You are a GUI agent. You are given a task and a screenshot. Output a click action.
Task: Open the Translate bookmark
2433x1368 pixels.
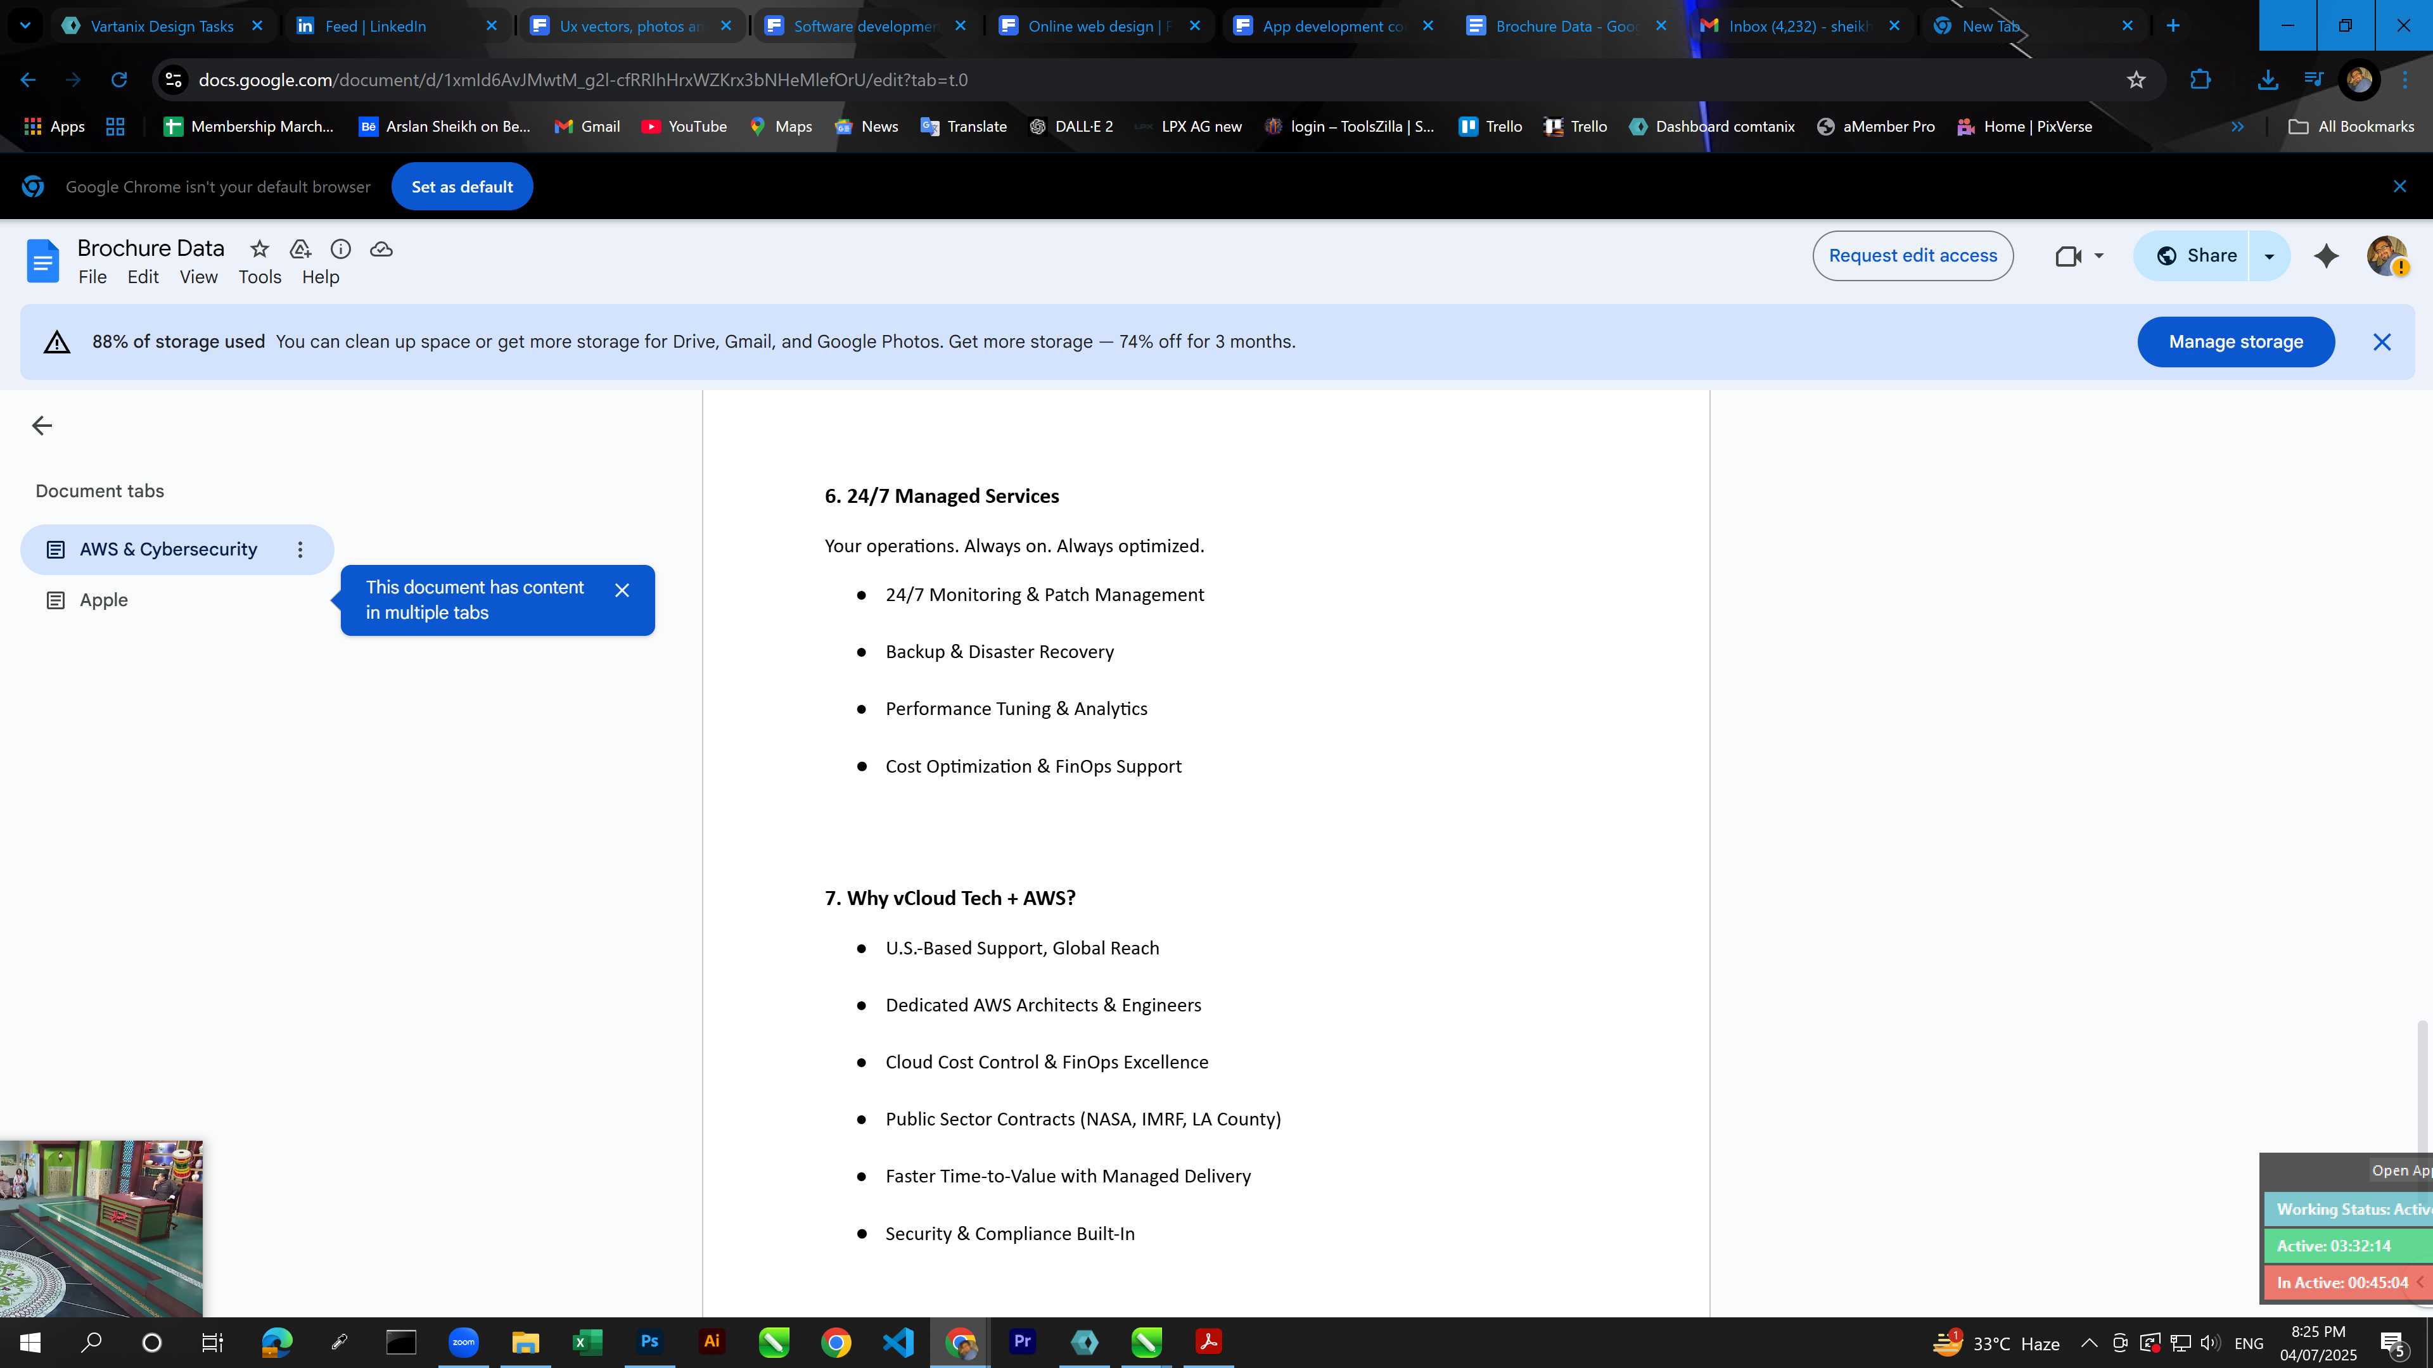[x=963, y=127]
